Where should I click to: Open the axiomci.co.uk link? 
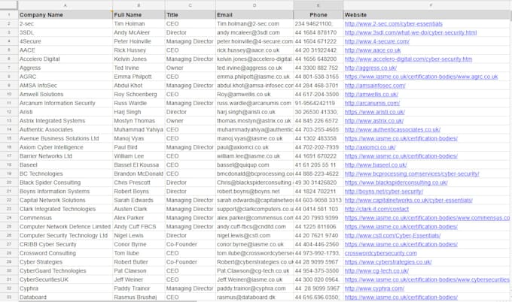point(370,147)
